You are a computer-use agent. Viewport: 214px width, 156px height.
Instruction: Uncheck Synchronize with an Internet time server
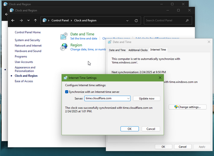[x=66, y=92]
